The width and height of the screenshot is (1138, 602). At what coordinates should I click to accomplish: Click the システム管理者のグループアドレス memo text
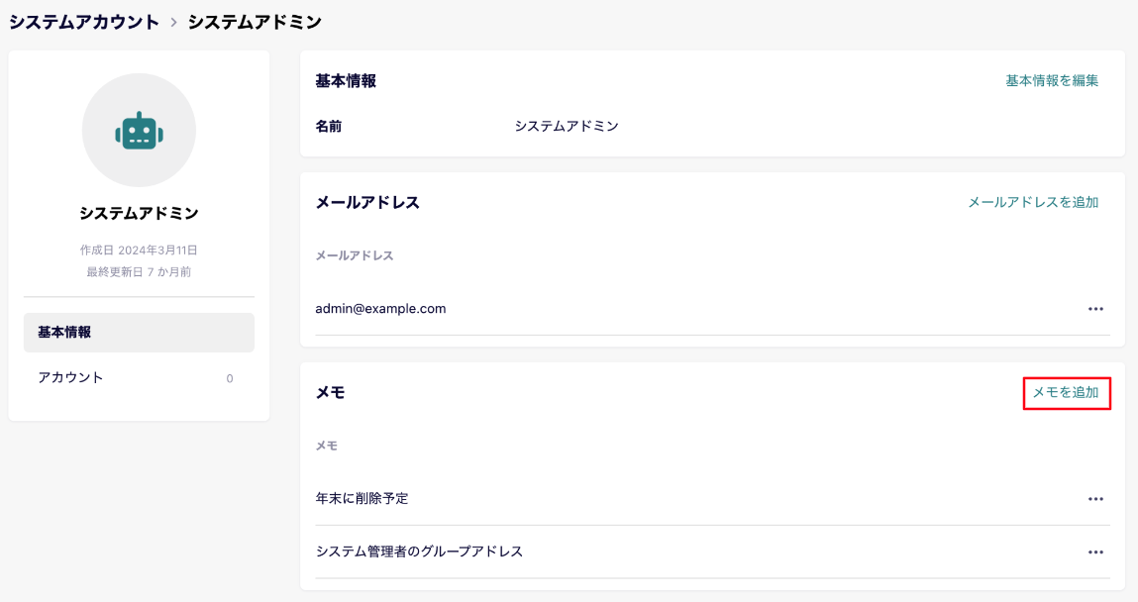click(x=419, y=552)
